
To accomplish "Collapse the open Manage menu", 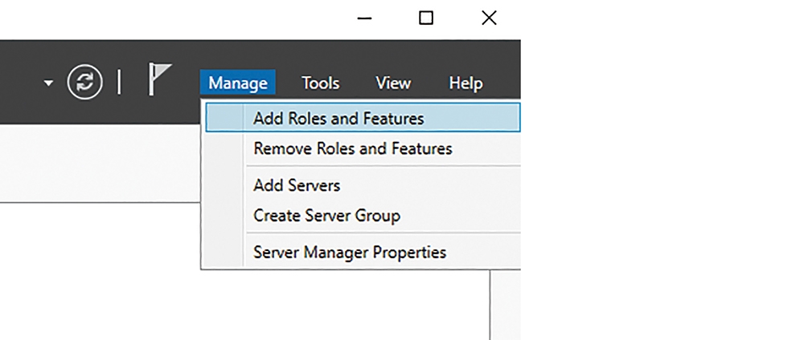I will click(238, 83).
